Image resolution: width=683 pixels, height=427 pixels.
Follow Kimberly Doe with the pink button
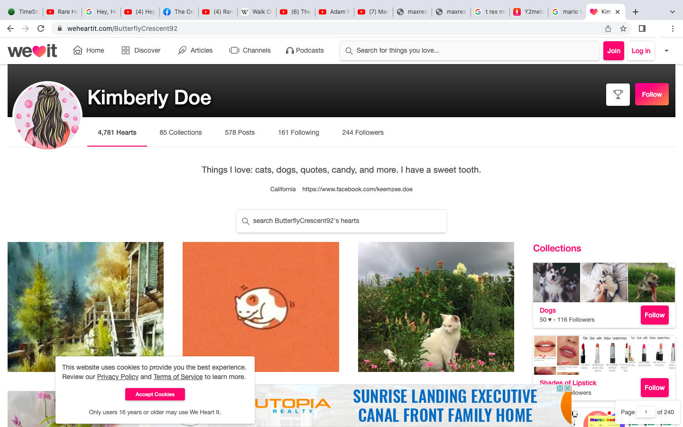point(652,94)
